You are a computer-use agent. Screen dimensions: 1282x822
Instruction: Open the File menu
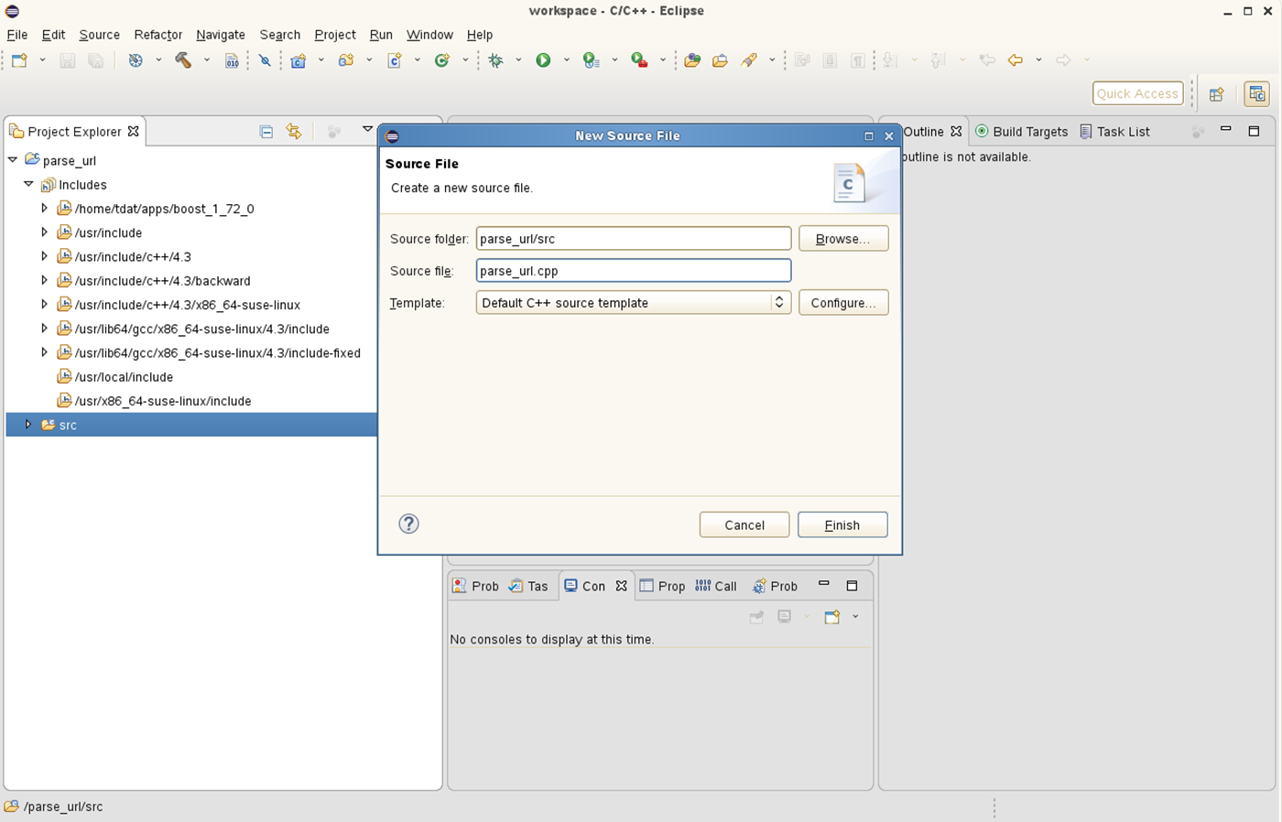coord(17,35)
